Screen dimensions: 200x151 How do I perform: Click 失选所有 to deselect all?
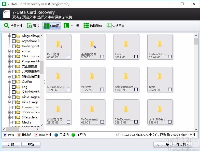point(116,26)
